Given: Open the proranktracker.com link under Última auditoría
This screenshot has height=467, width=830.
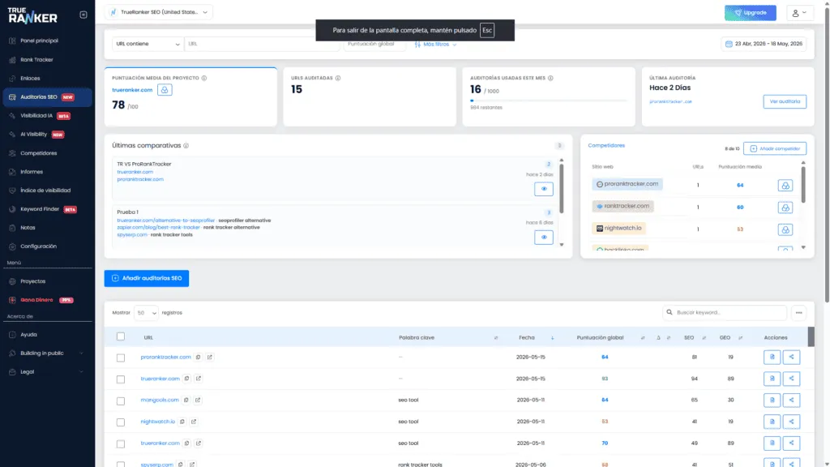Looking at the screenshot, I should pos(670,101).
